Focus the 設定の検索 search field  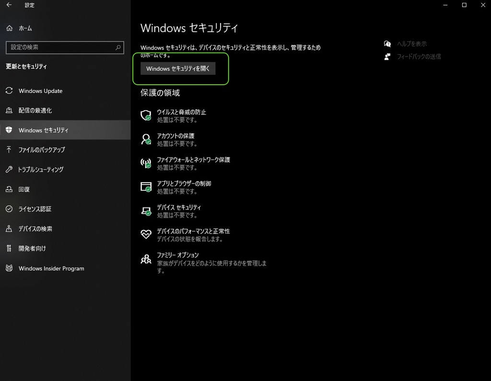pyautogui.click(x=65, y=47)
